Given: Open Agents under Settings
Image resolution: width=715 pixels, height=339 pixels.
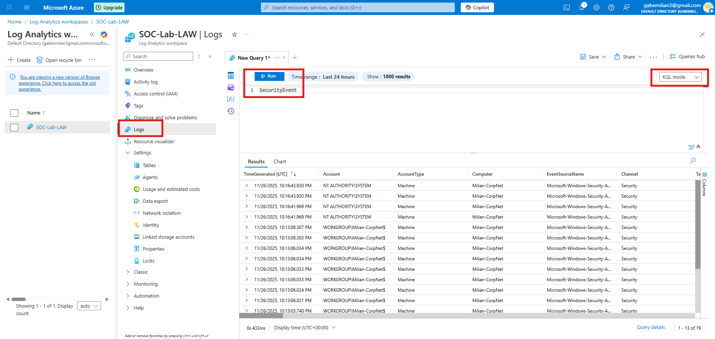Looking at the screenshot, I should coord(150,177).
